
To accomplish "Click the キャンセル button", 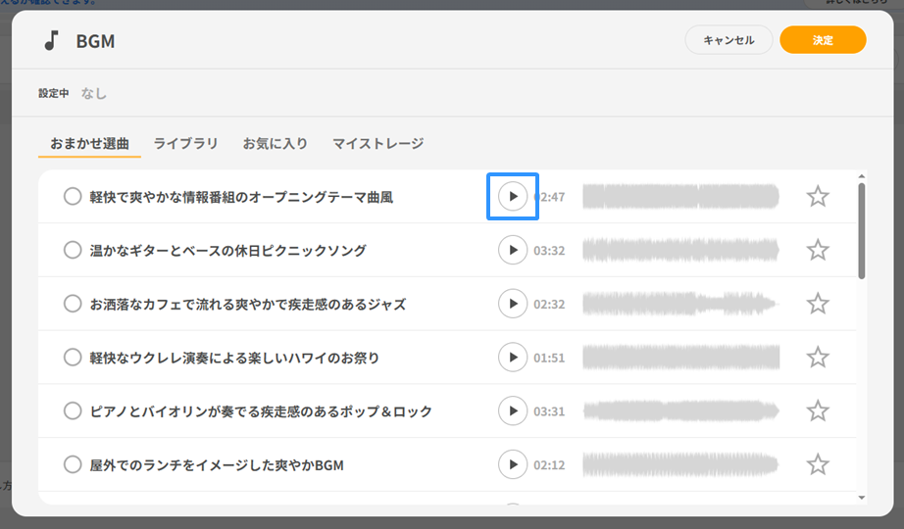I will [x=728, y=40].
